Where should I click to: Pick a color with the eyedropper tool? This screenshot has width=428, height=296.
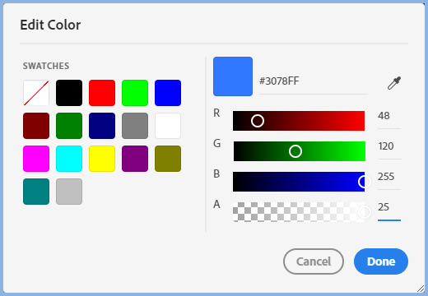click(394, 83)
